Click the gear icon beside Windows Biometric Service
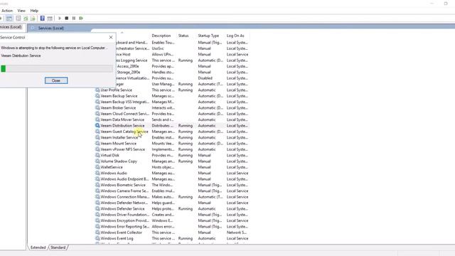 97,185
